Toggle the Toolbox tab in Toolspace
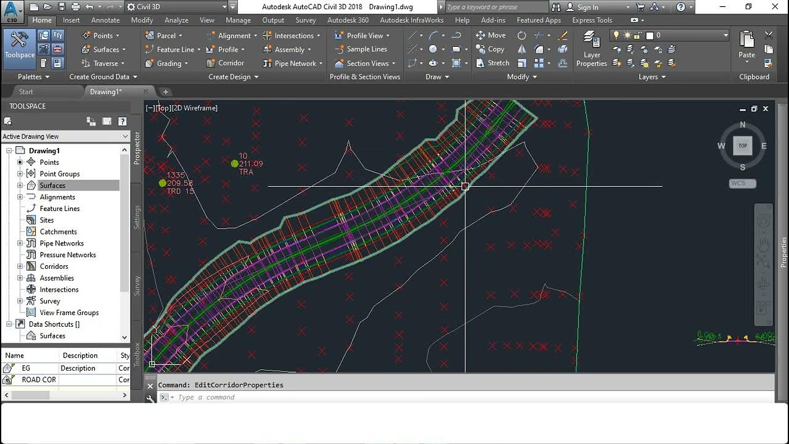 coord(137,354)
